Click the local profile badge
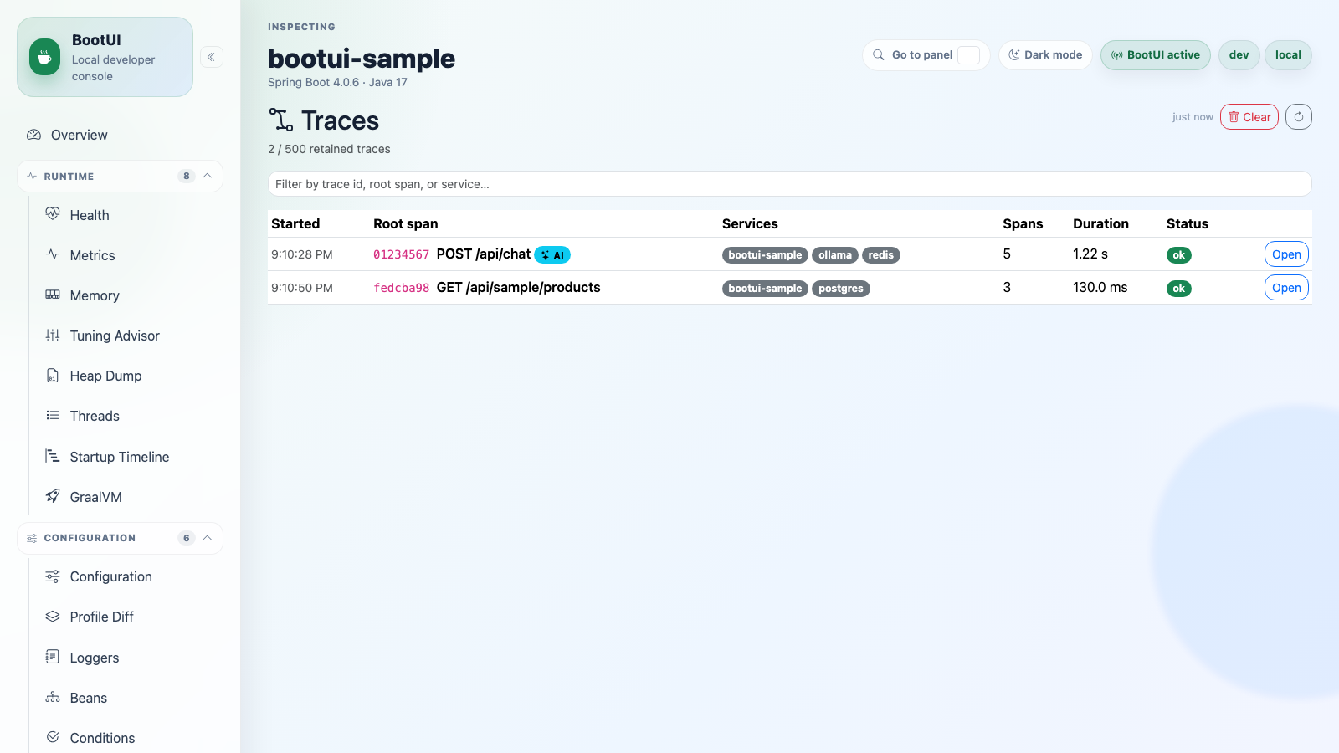Viewport: 1339px width, 753px height. [x=1288, y=55]
